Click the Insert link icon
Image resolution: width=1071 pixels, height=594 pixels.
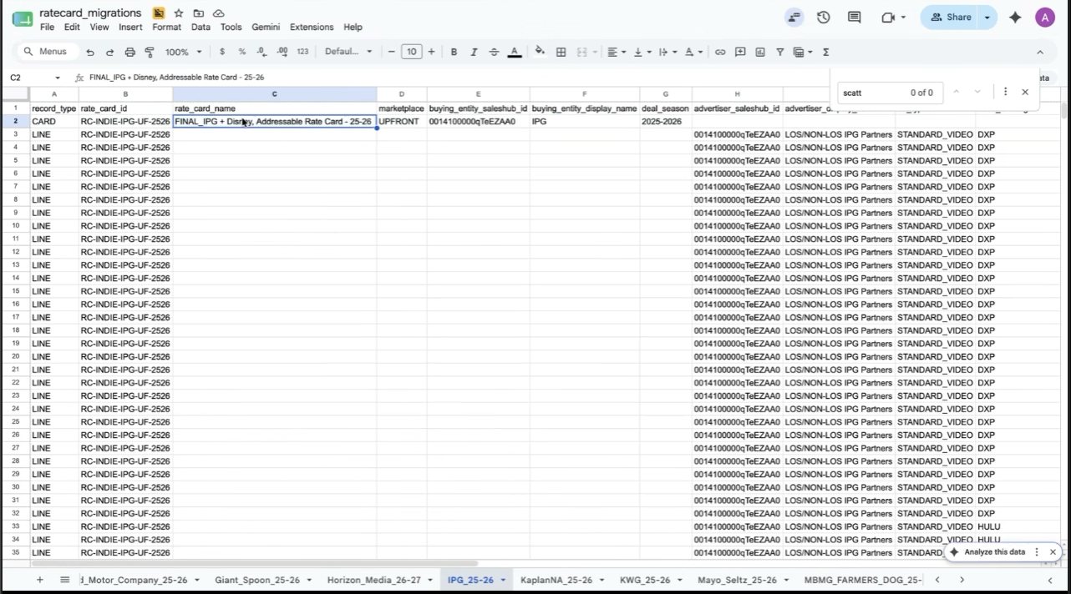[x=720, y=52]
